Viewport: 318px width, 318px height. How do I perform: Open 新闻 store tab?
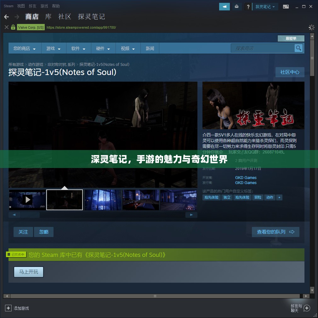coord(150,48)
